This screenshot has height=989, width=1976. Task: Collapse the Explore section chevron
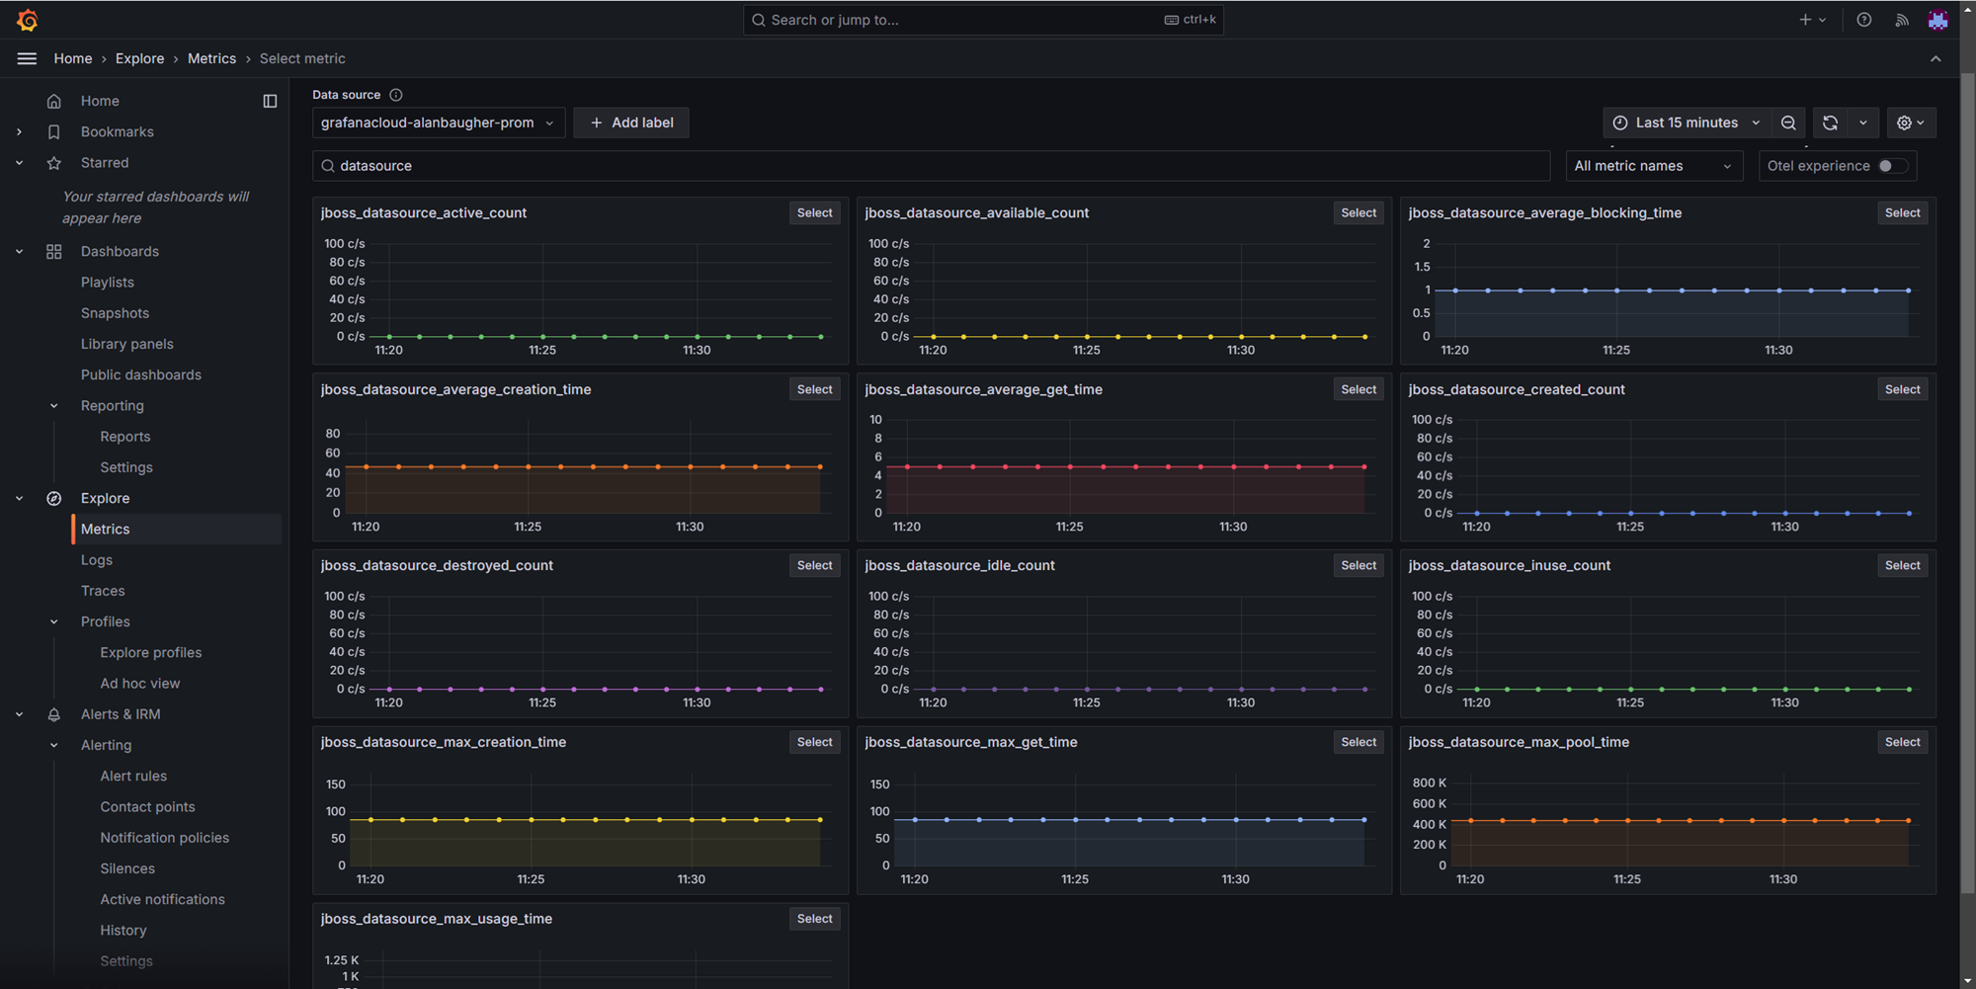(x=19, y=499)
